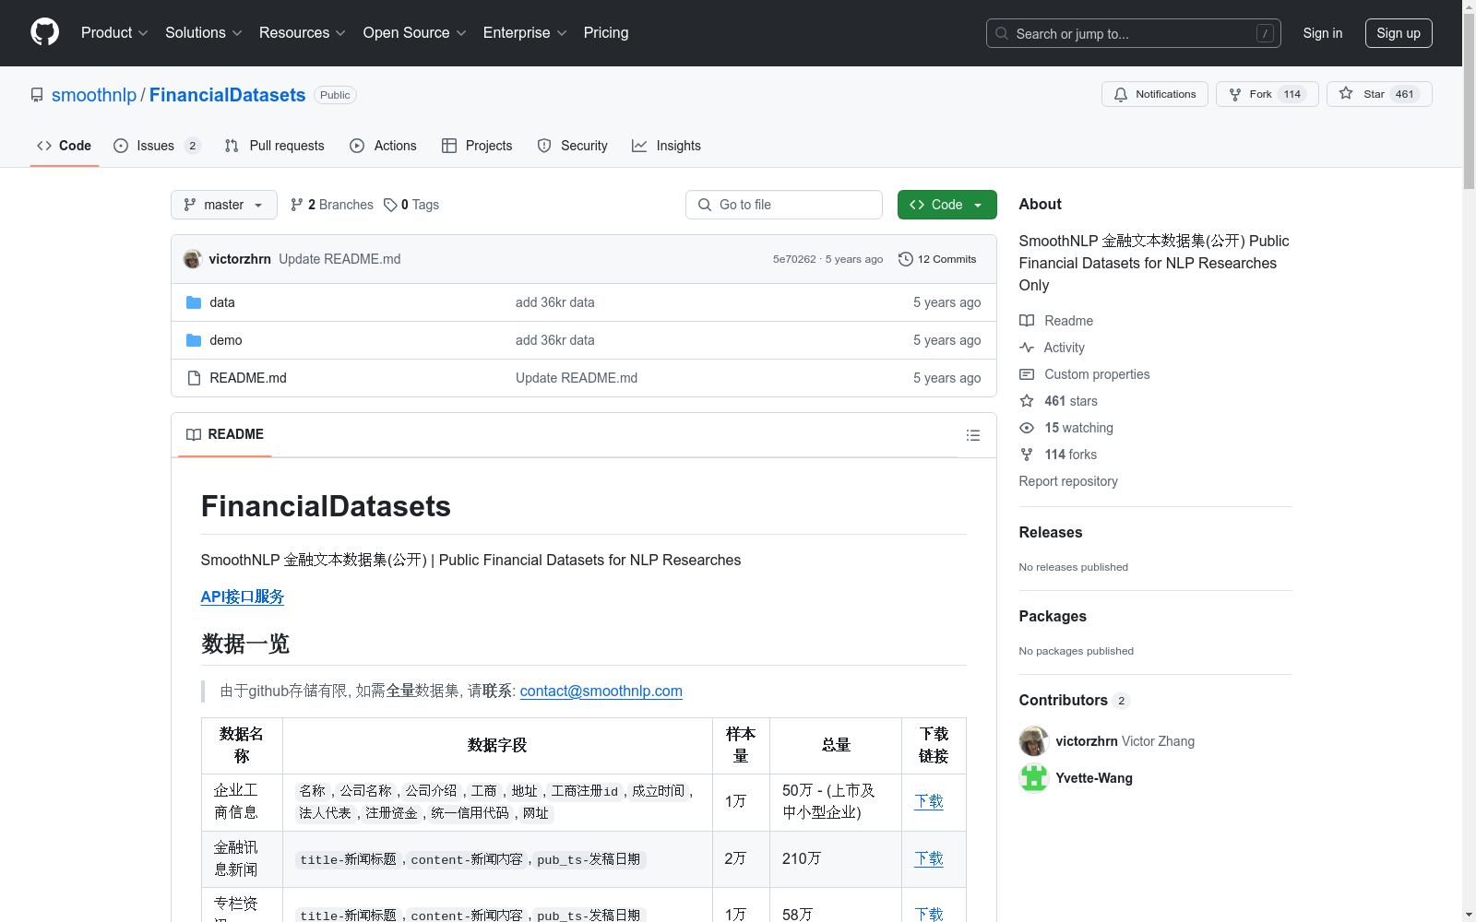Click the Custom properties icon
The width and height of the screenshot is (1476, 922).
[x=1027, y=374]
